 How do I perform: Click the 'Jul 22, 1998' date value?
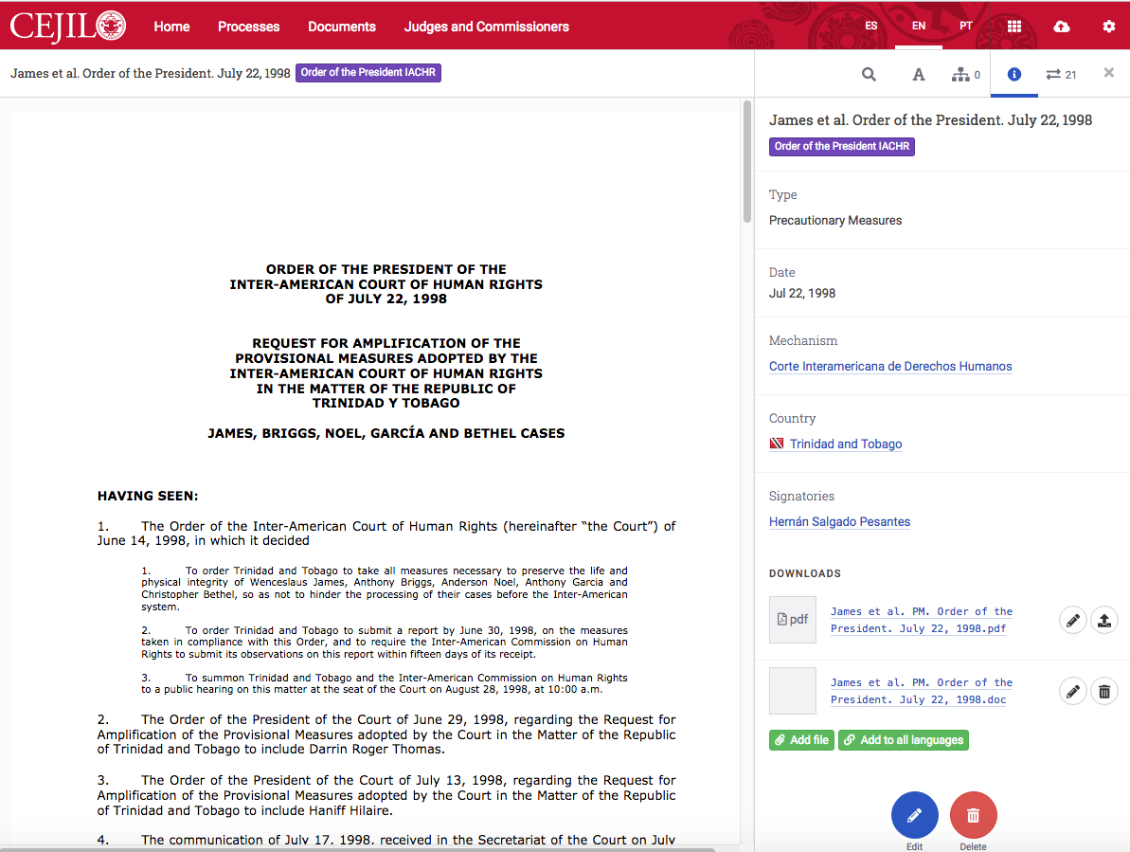[x=802, y=294]
